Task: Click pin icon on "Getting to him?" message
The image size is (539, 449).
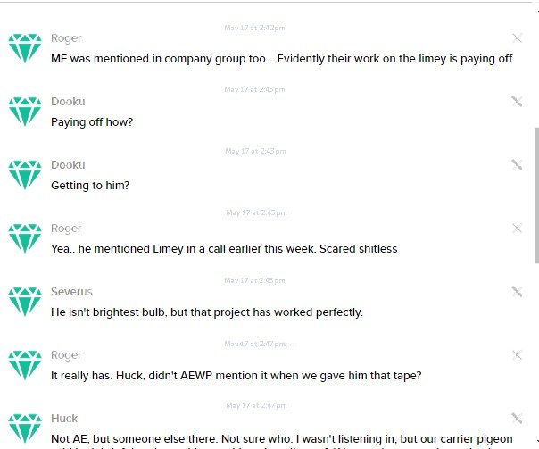Action: click(517, 164)
